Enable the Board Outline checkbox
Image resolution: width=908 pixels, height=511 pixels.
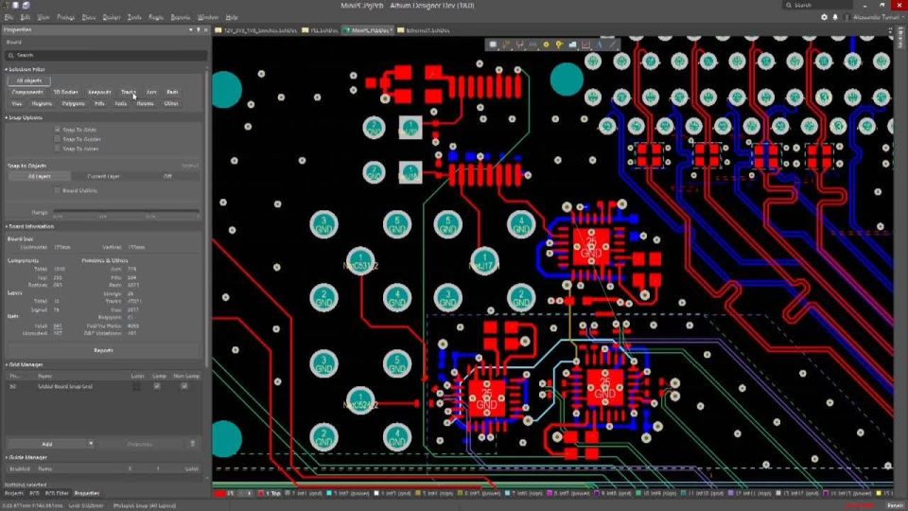tap(57, 190)
